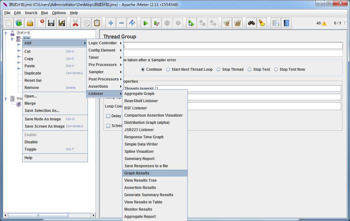Click the Remote Start All icon
Image resolution: width=350 pixels, height=221 pixels.
click(191, 23)
